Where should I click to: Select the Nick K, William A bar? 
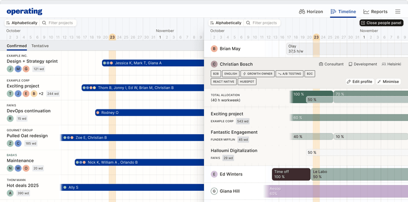click(139, 162)
